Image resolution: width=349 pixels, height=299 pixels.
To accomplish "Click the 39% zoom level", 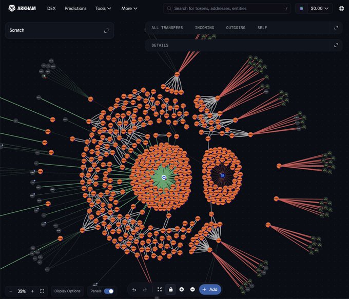I will click(x=22, y=291).
